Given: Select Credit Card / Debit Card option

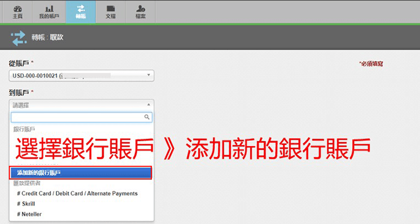Looking at the screenshot, I should click(x=77, y=193).
